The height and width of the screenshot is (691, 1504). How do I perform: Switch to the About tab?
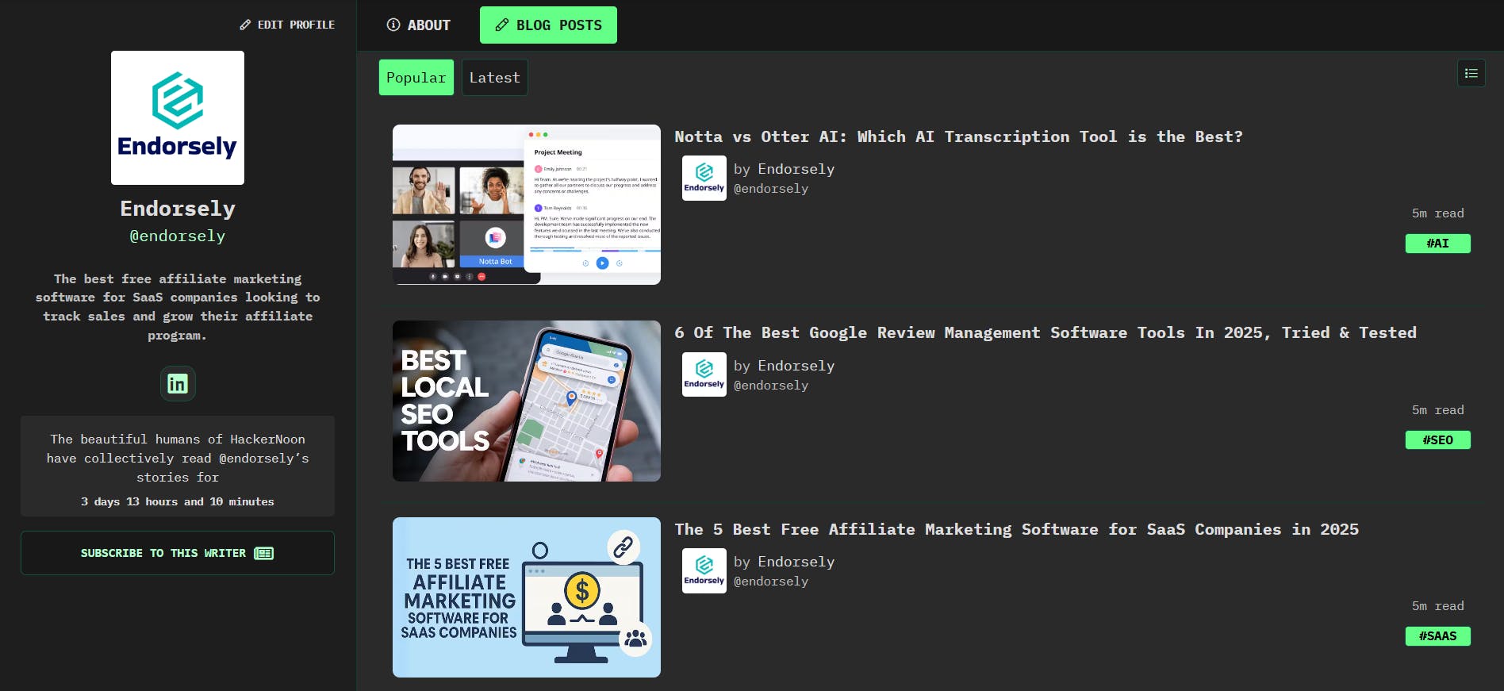[x=418, y=25]
